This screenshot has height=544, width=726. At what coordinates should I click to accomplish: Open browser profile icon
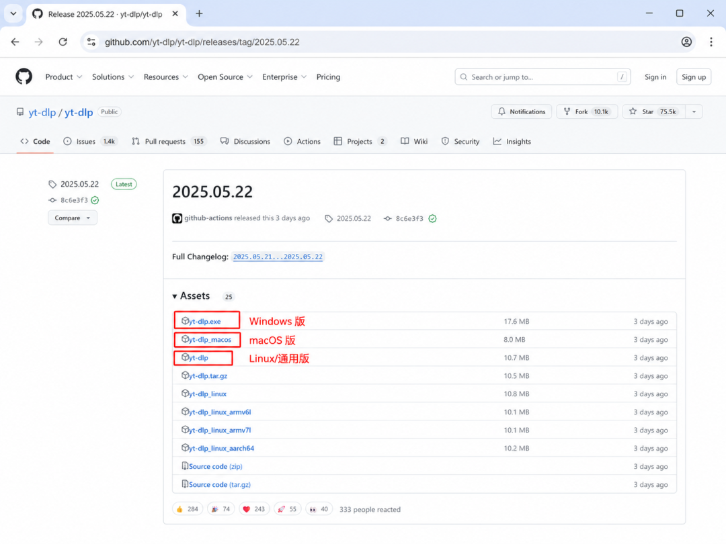(686, 42)
